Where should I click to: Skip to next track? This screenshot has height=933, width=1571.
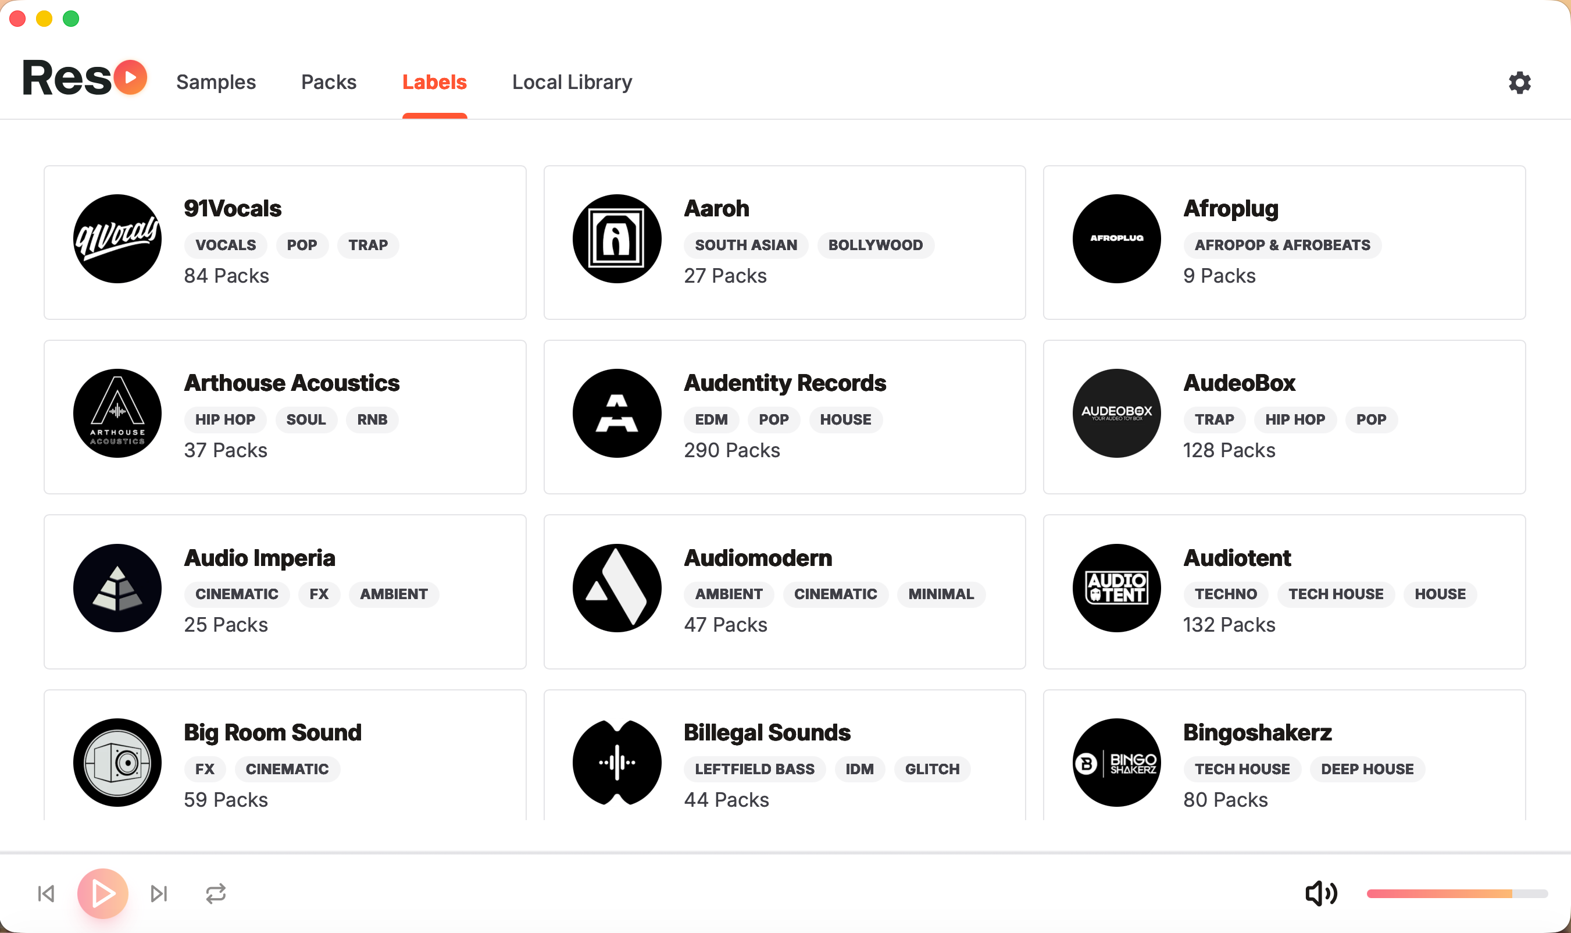point(159,893)
